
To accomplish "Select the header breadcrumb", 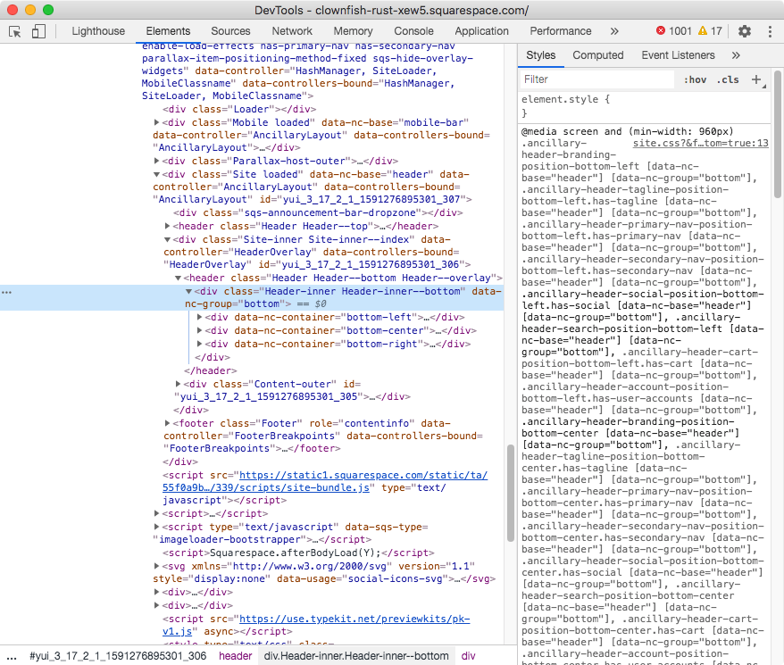I will 236,656.
